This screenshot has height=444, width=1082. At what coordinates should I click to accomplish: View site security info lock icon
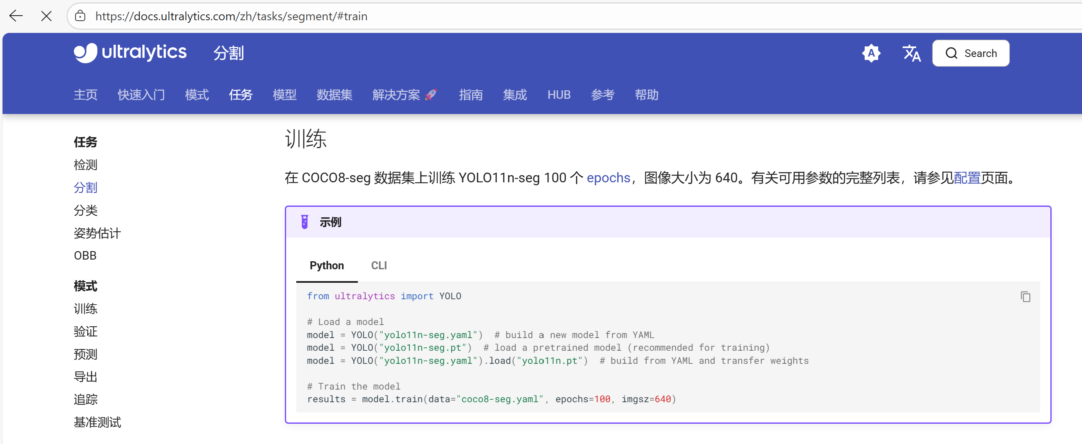80,16
